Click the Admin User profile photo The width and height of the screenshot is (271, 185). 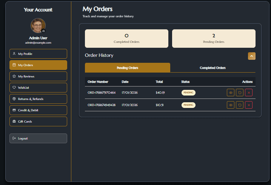coord(38,26)
